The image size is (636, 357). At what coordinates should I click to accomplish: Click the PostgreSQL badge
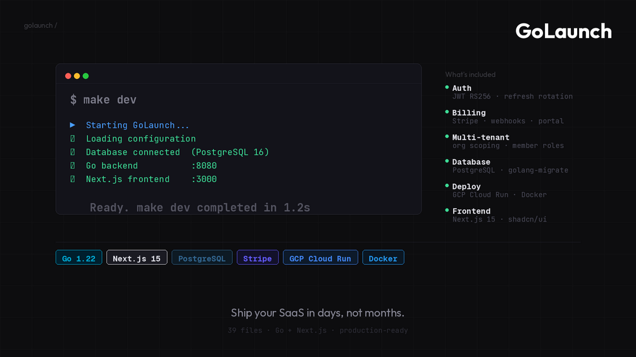click(201, 258)
